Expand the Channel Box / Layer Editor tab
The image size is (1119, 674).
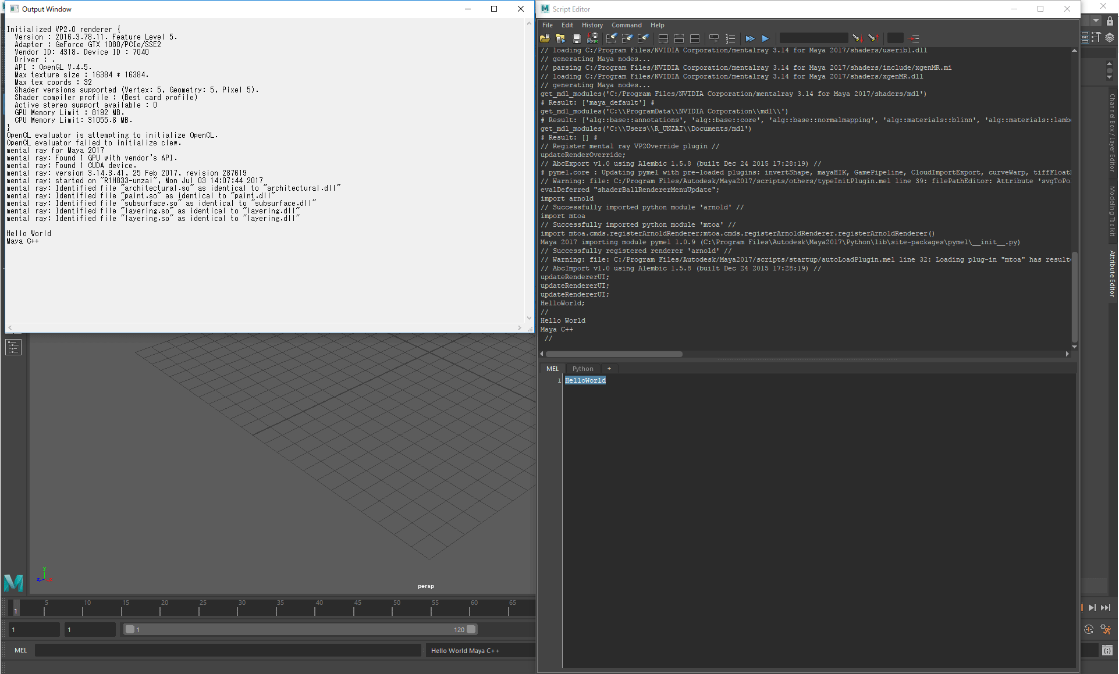1112,133
